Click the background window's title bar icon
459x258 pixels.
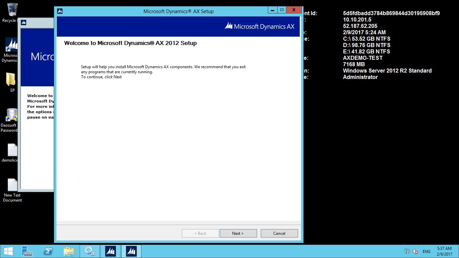click(24, 23)
